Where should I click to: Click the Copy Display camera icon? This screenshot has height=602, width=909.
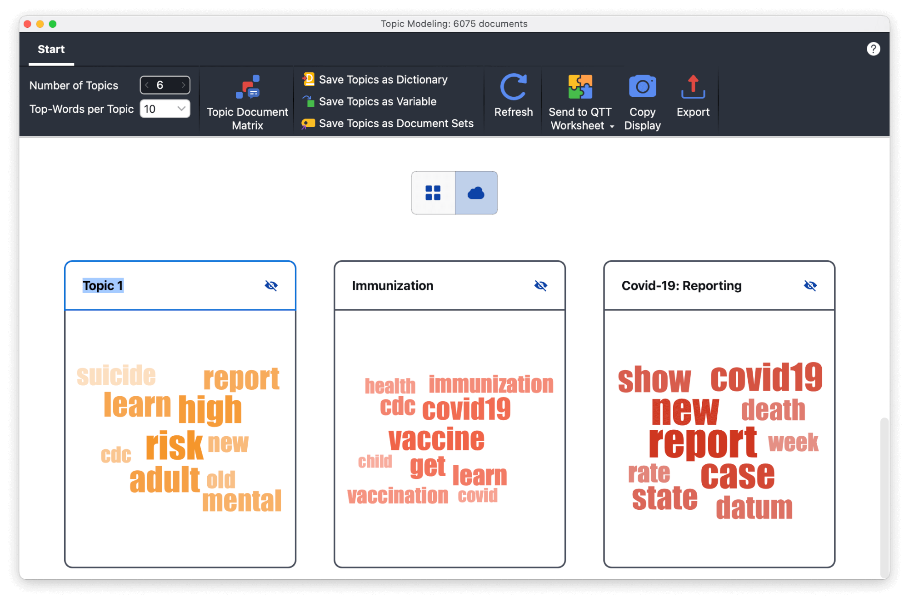tap(642, 87)
